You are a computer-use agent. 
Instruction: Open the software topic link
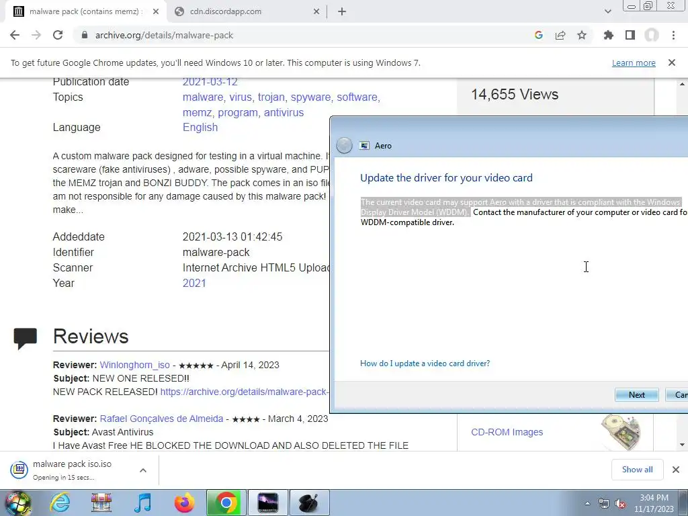click(357, 97)
